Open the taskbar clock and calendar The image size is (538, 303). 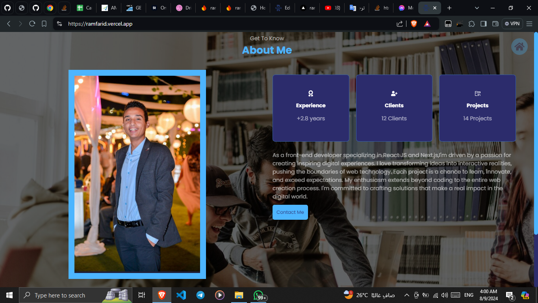click(x=488, y=295)
